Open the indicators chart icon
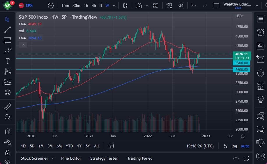This screenshot has width=267, height=164. (x=139, y=6)
